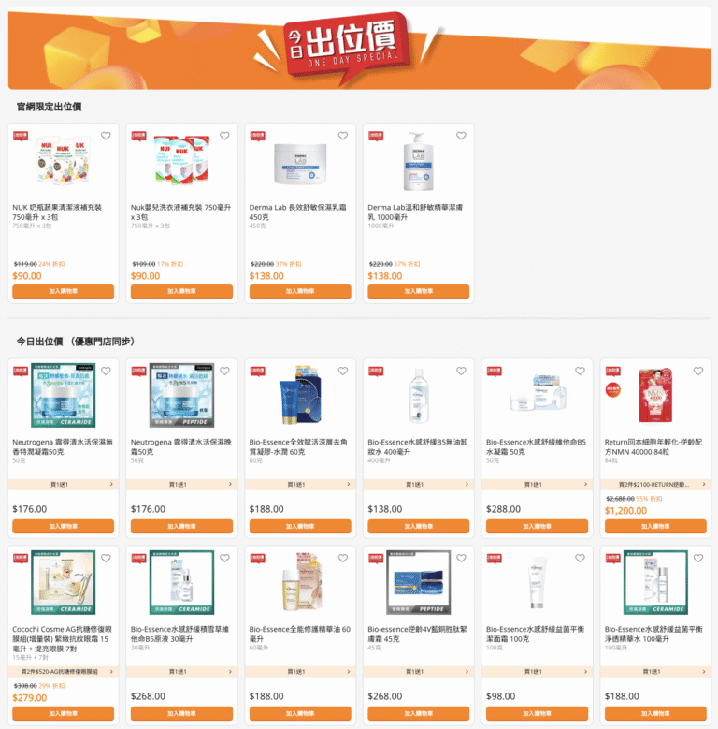Toggle wishlist heart on Neutrogena 無香特潤凝霜

[106, 371]
